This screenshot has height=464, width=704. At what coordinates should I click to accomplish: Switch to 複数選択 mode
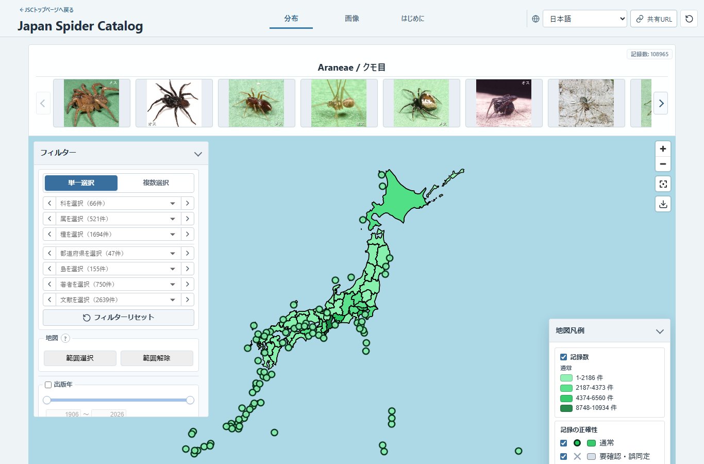(156, 183)
